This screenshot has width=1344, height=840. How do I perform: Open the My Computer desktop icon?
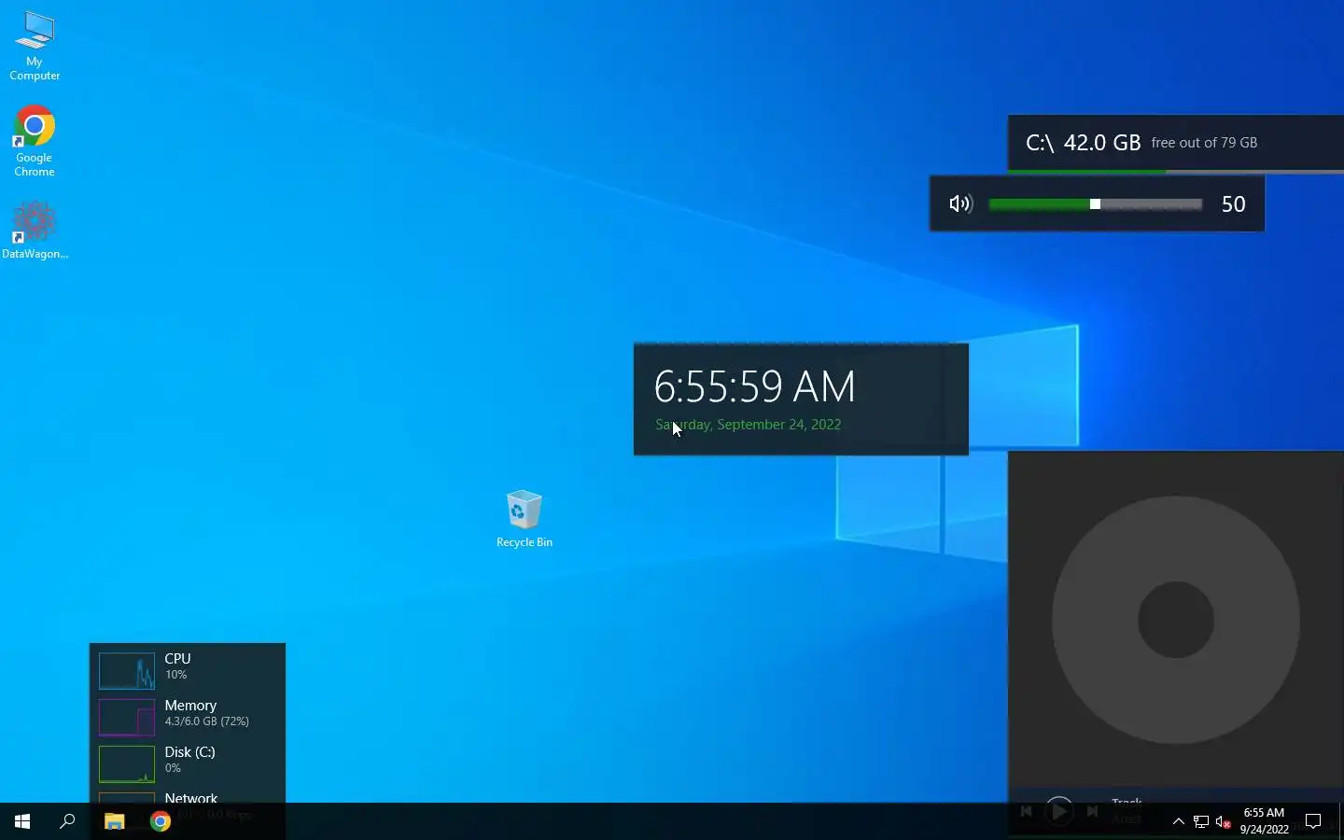[35, 46]
